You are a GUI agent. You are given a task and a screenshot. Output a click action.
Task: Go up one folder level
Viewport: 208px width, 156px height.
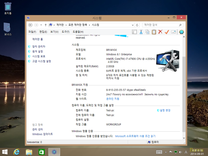point(45,25)
